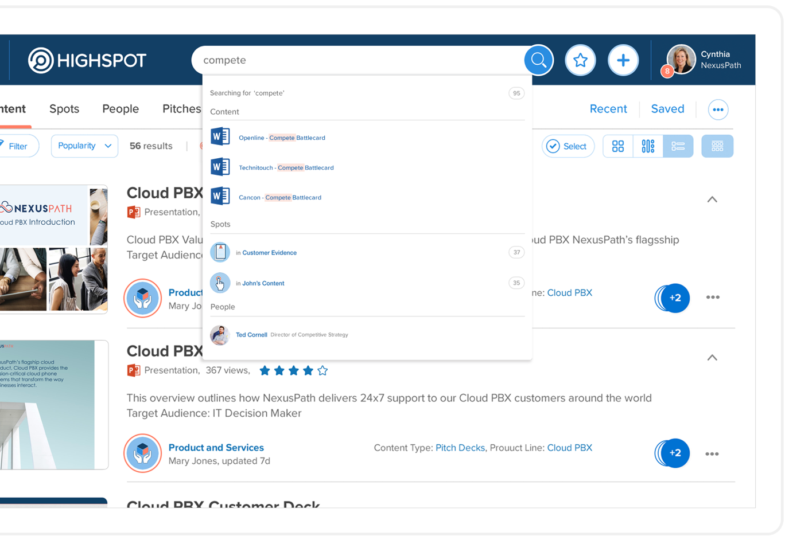Open Product and Services spot link

tap(216, 448)
